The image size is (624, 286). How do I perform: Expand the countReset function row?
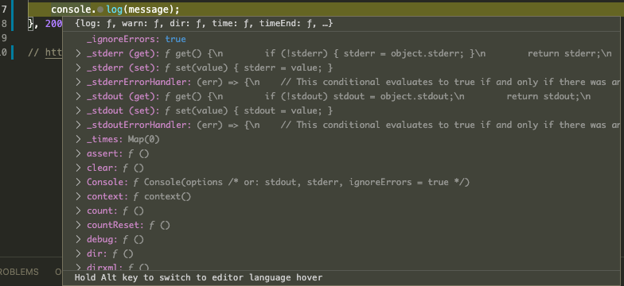78,226
